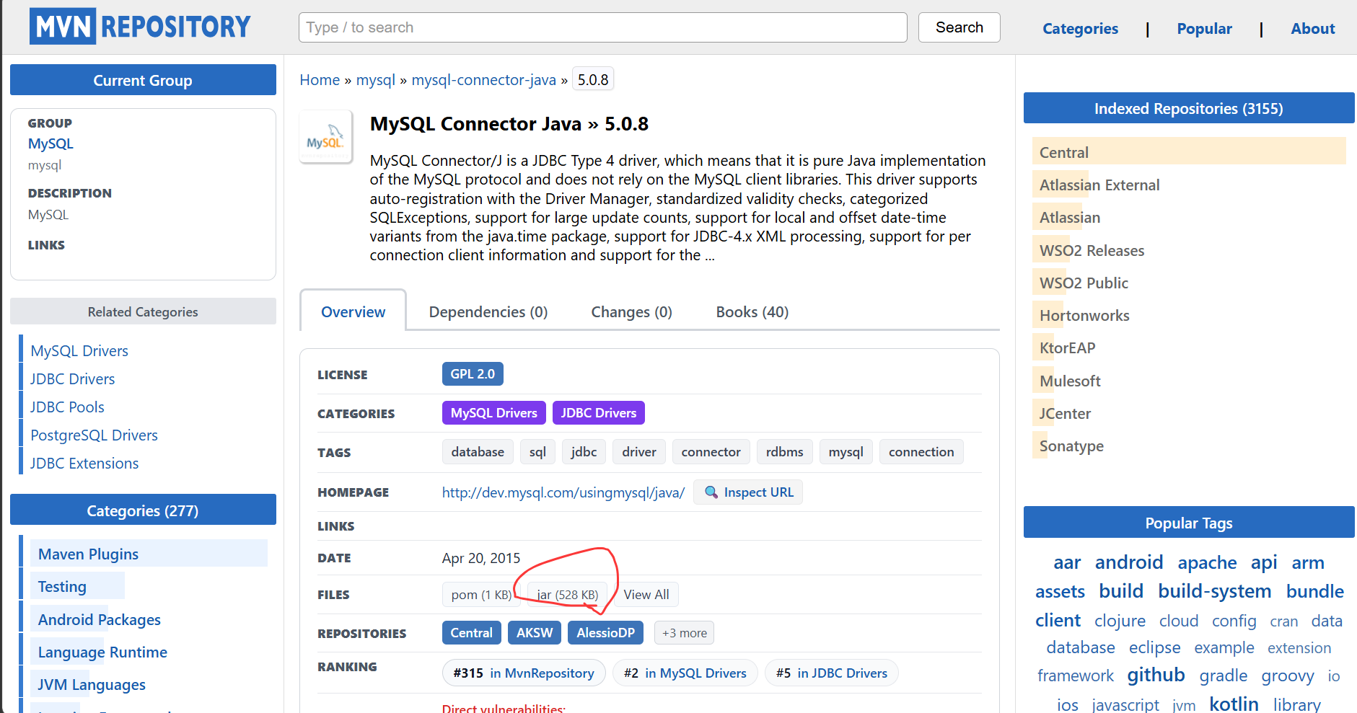Click the JDBC Drivers category badge
This screenshot has width=1357, height=713.
[598, 413]
